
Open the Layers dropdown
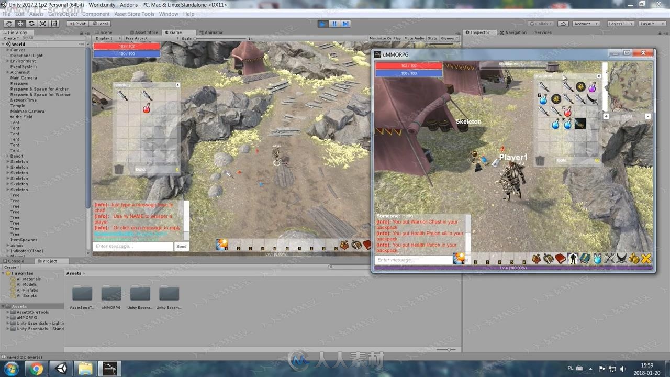[621, 24]
